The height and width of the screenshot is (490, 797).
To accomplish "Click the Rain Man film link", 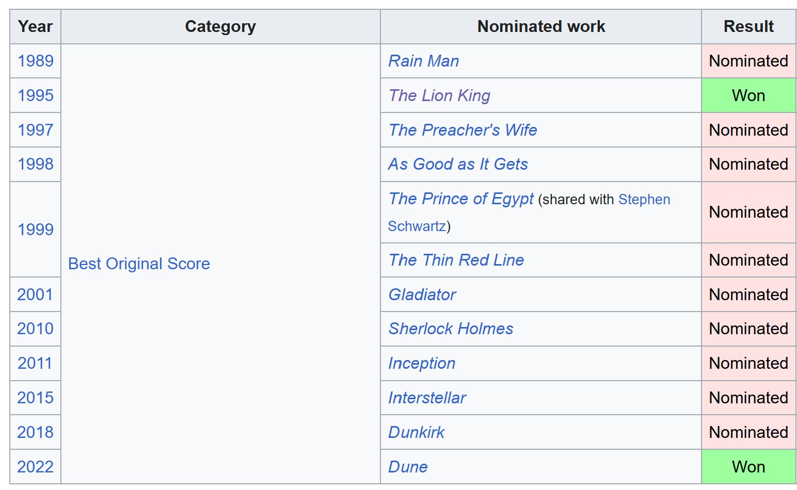I will click(423, 61).
